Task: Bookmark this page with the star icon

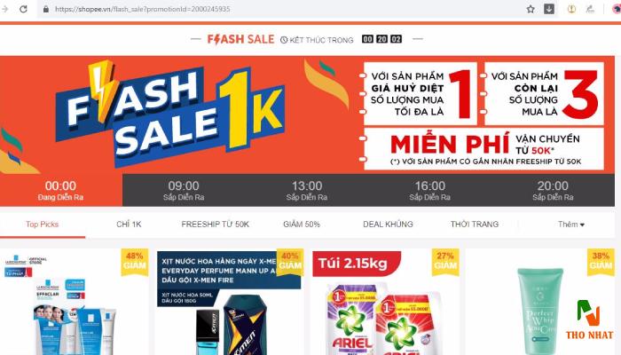Action: 531,9
